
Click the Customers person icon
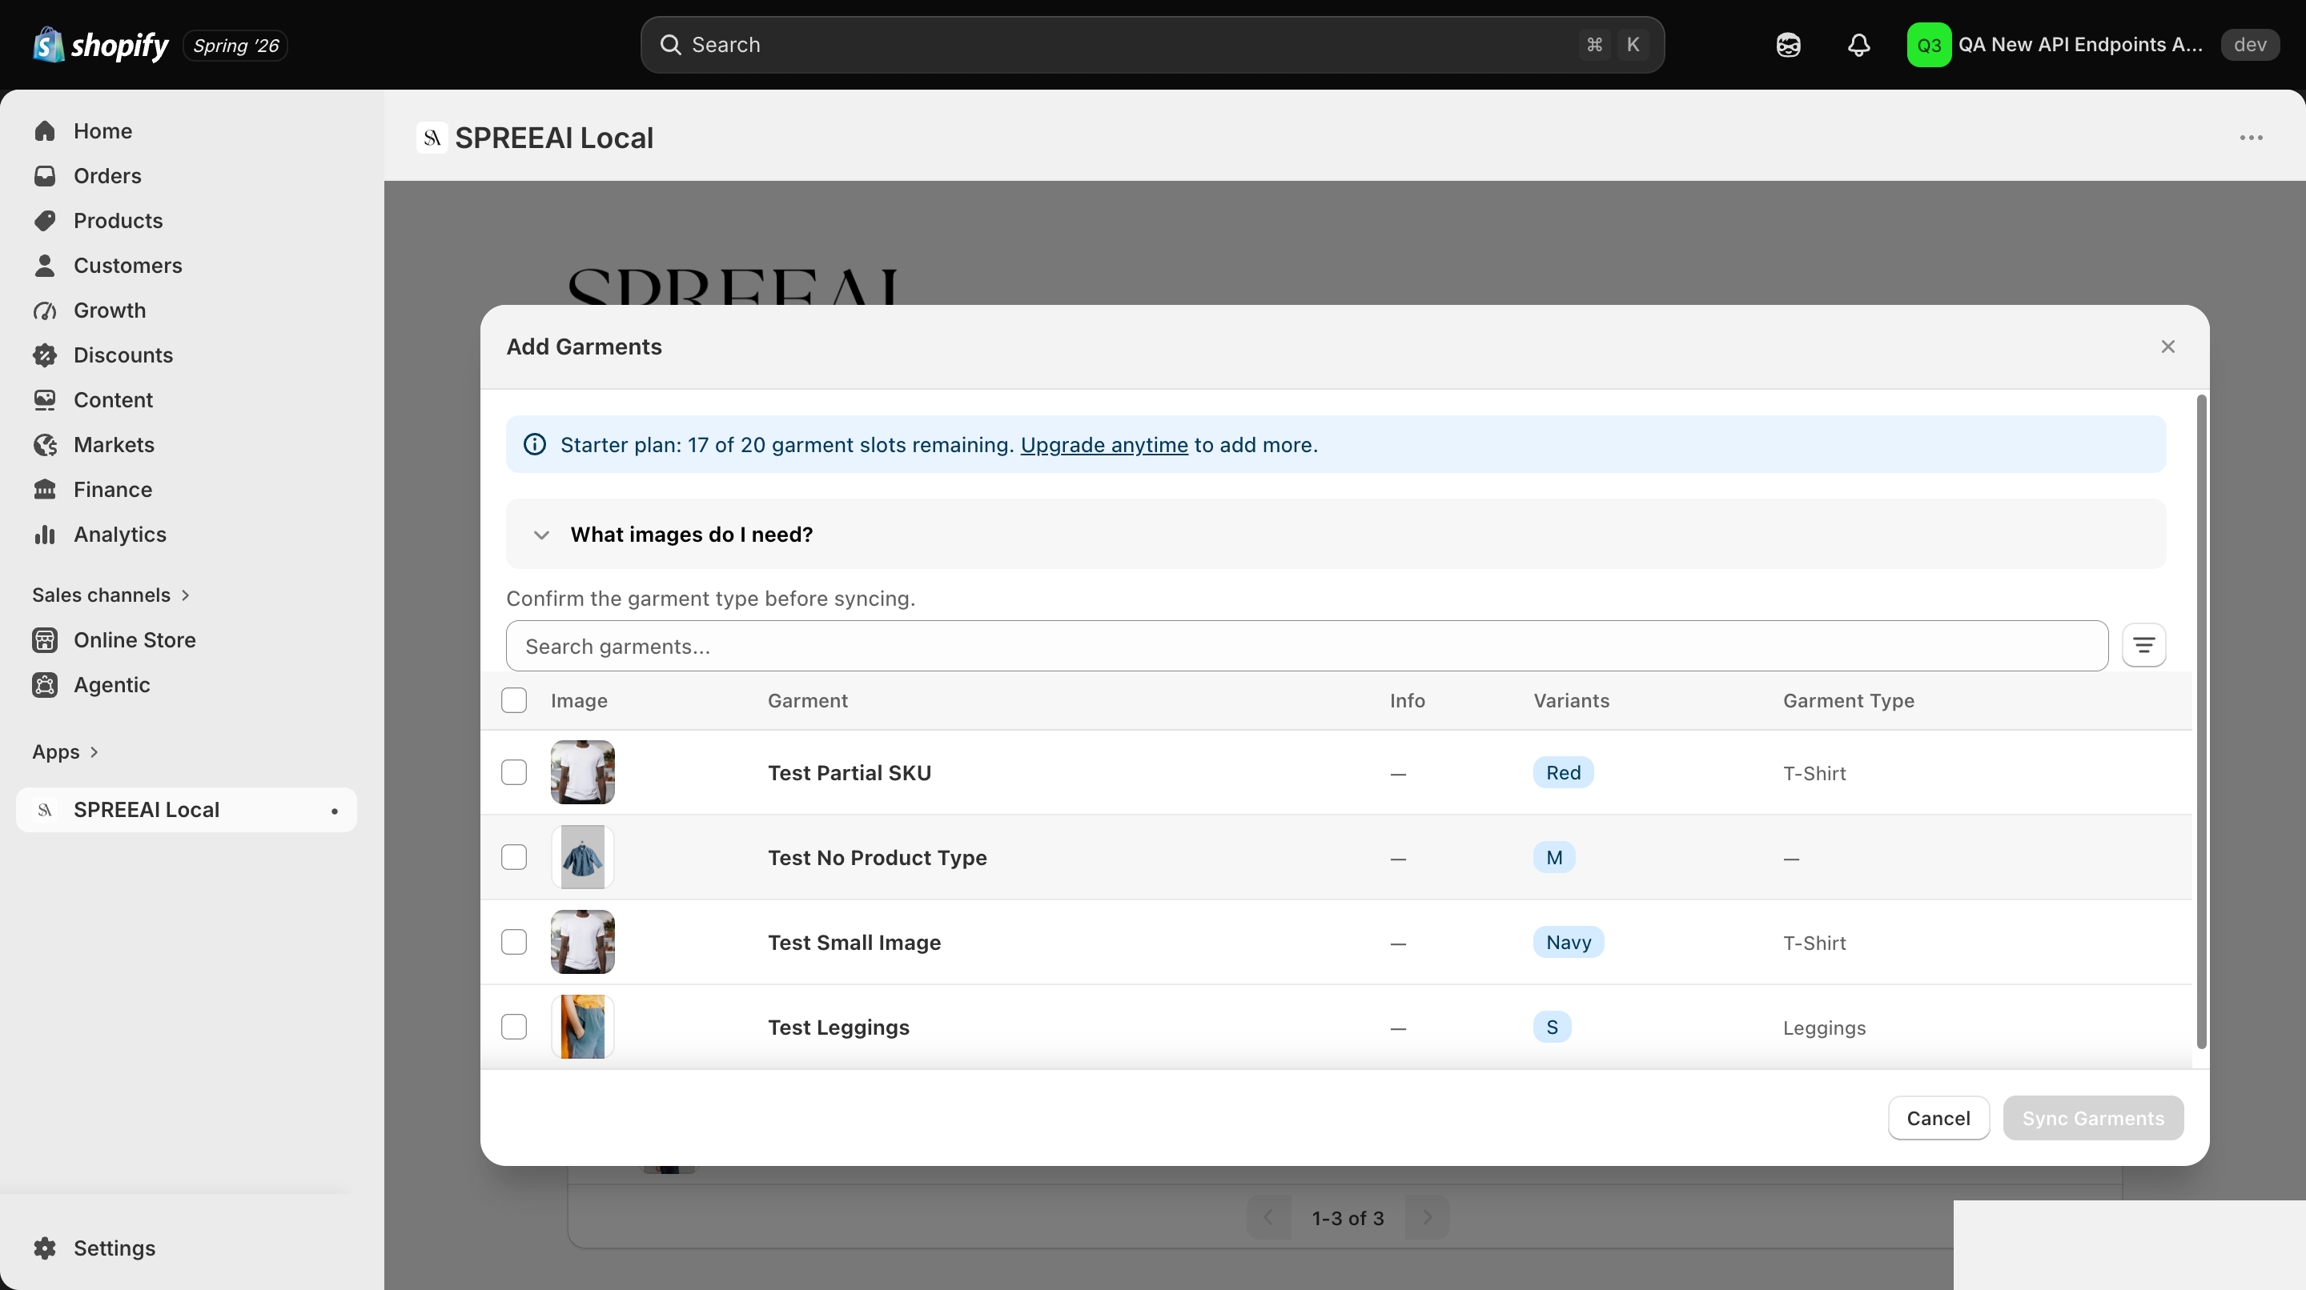[45, 266]
